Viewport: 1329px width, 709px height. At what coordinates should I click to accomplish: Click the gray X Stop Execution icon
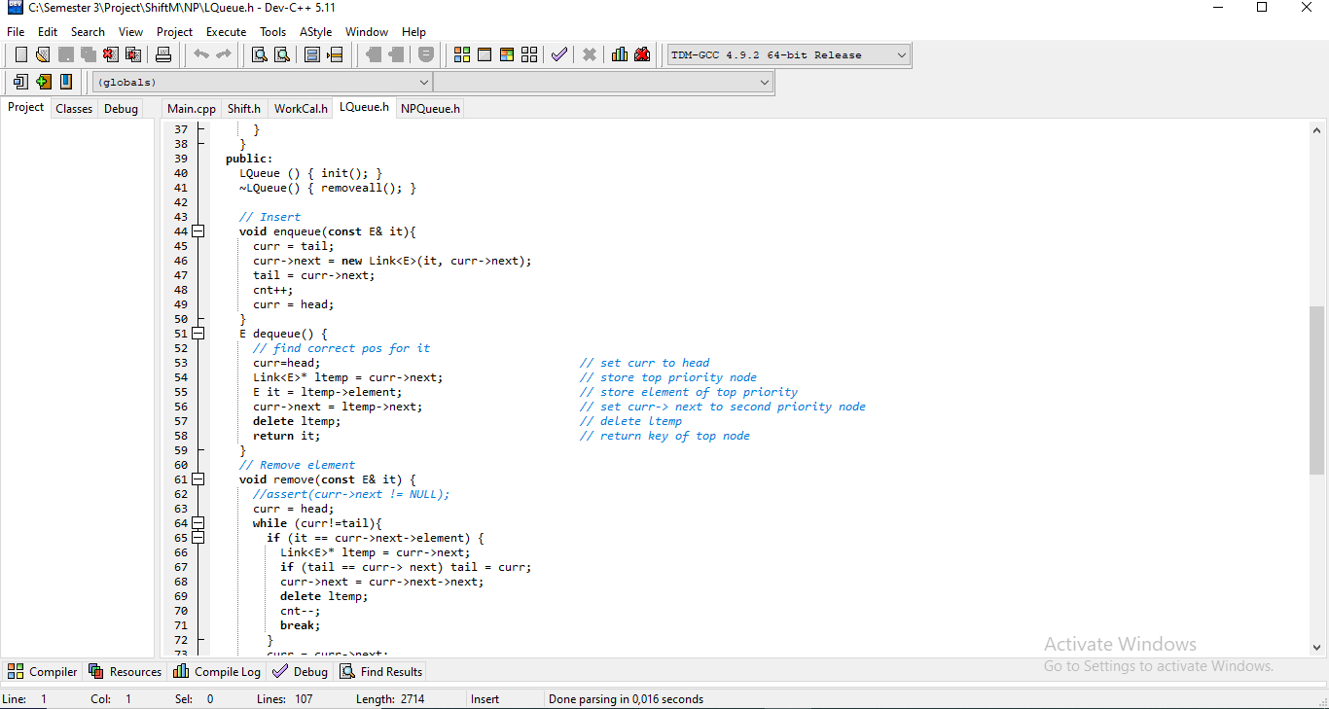[589, 54]
